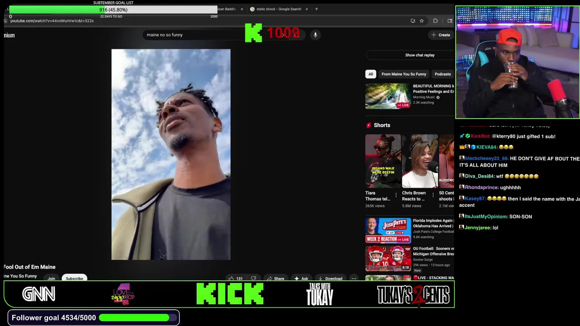Click Show chat replay
Screen dimensions: 580x326
coord(420,55)
